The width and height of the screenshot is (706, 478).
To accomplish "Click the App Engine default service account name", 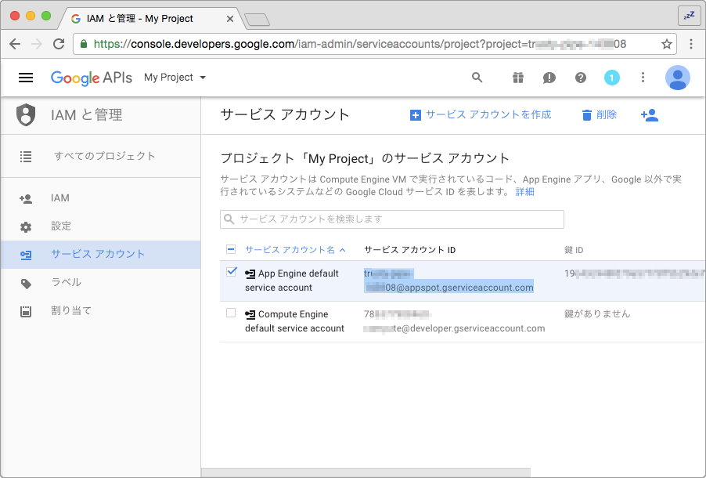I will (292, 281).
